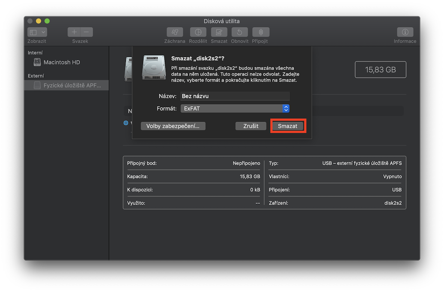Click the Záchrana (First Aid) toolbar icon
The image size is (444, 292).
tap(175, 32)
